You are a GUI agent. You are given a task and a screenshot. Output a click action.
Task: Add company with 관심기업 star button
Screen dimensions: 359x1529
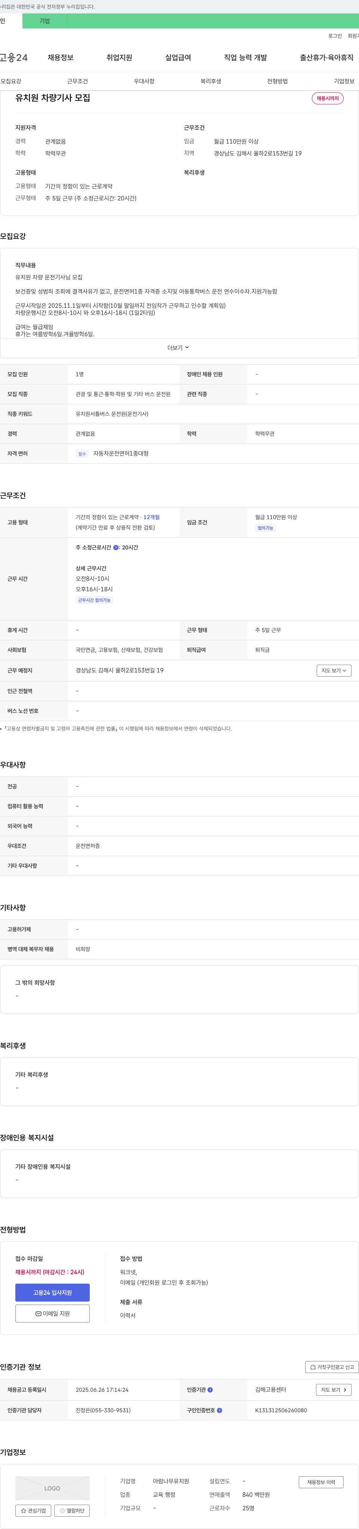(x=33, y=1511)
